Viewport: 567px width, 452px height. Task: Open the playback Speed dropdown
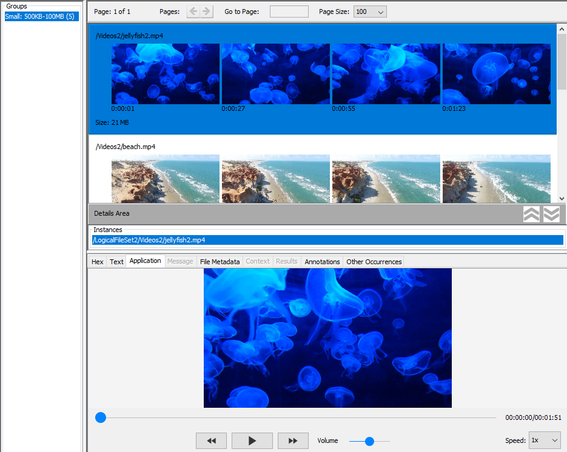[544, 440]
